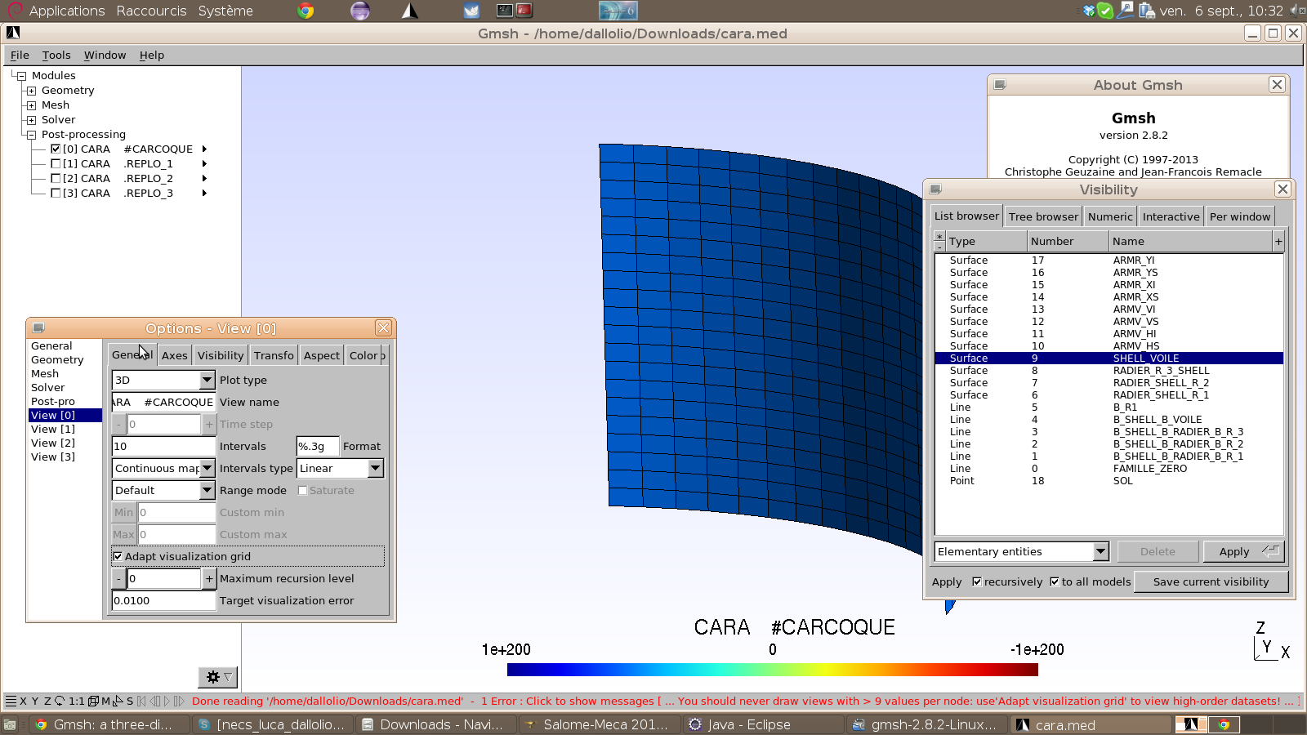Open the Elementary entities dropdown

1022,551
